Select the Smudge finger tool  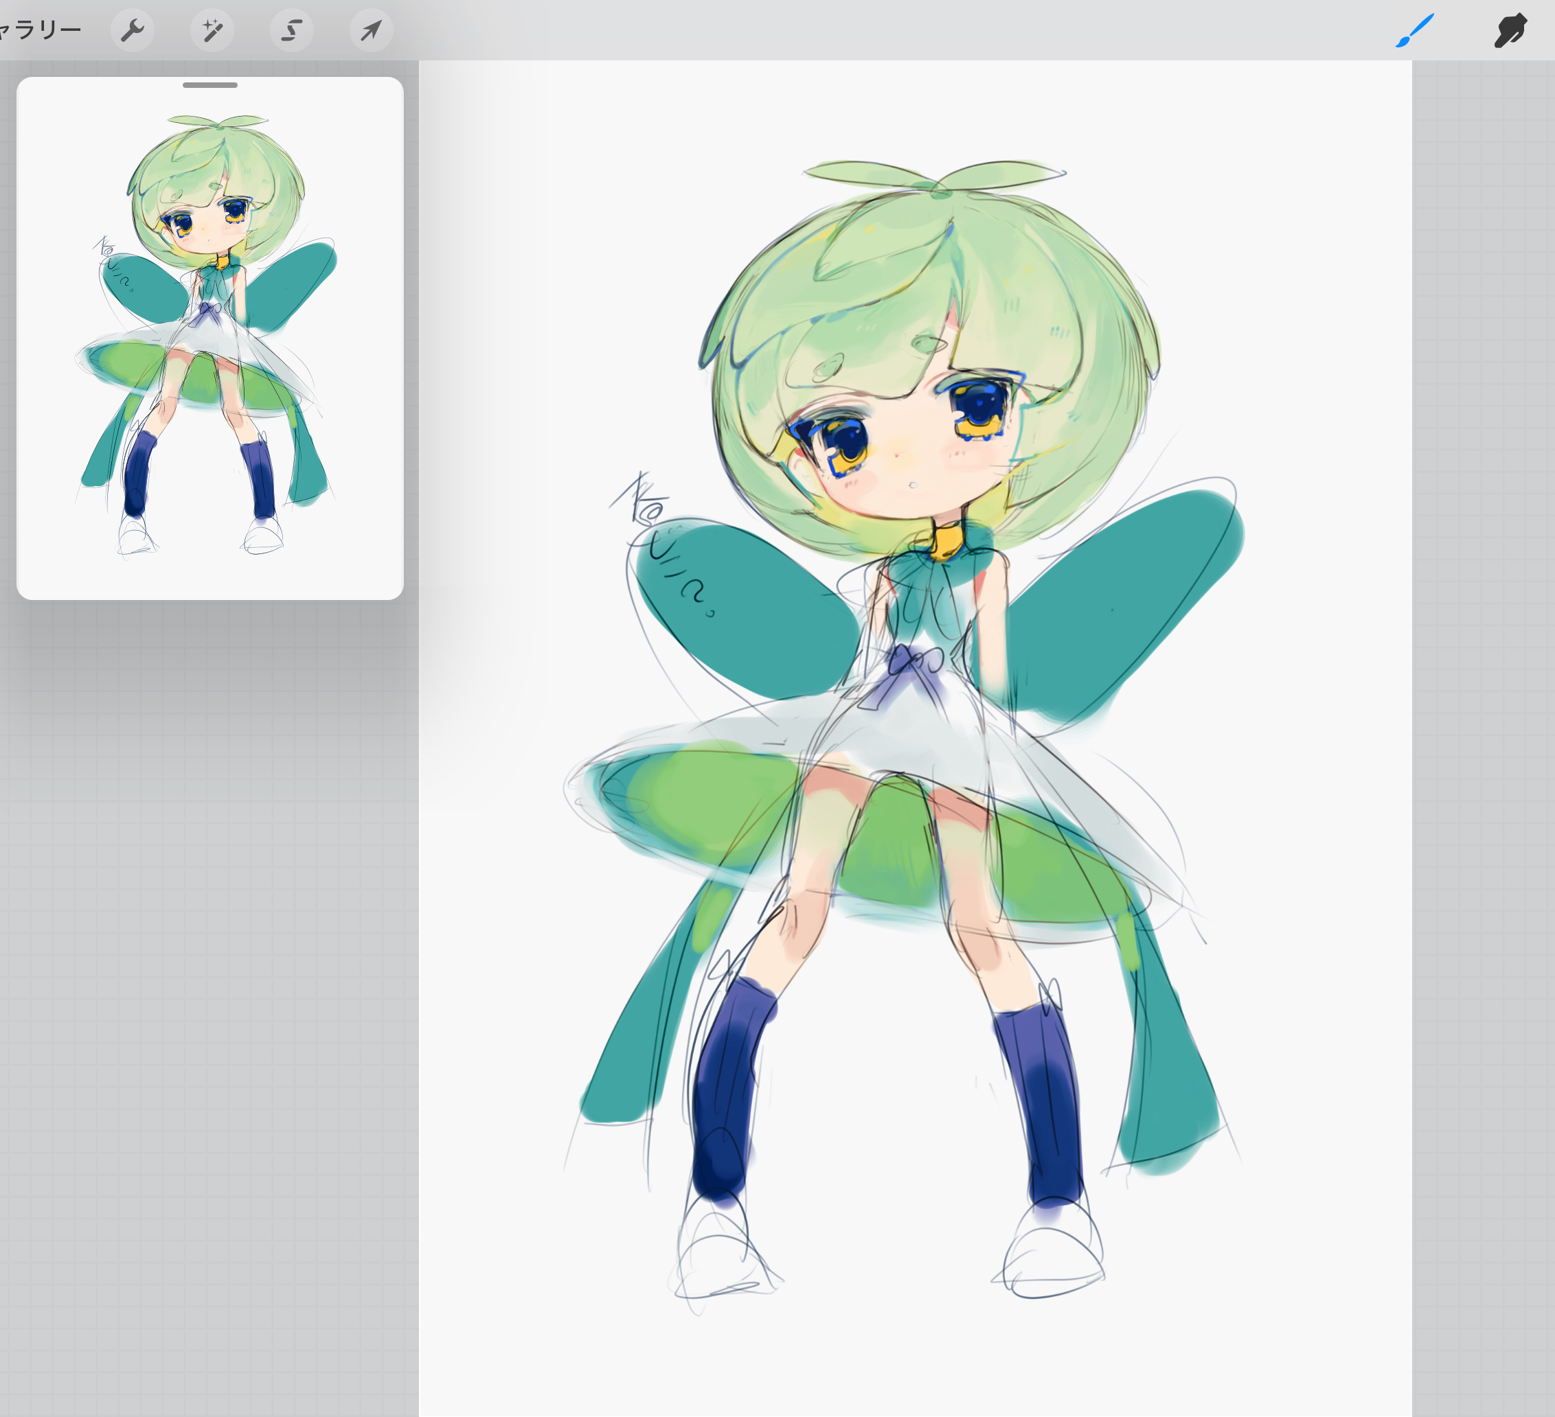(x=1510, y=30)
